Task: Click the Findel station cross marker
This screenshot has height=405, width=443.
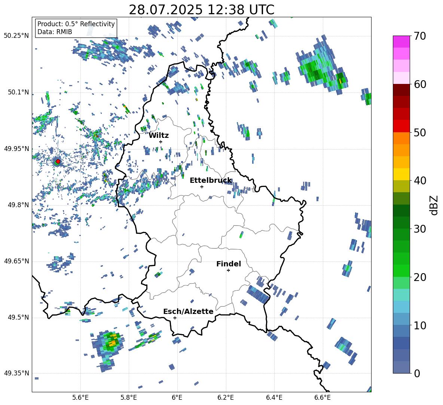Action: pos(228,270)
